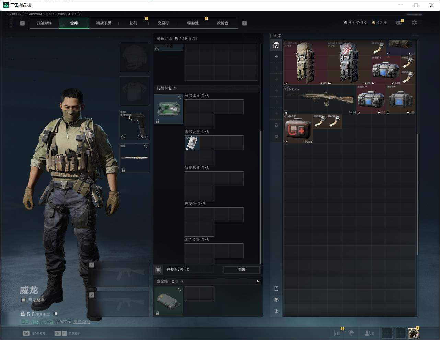This screenshot has width=440, height=340.
Task: Click the 长弓溪谷: 0/6 label
Action: tap(197, 96)
